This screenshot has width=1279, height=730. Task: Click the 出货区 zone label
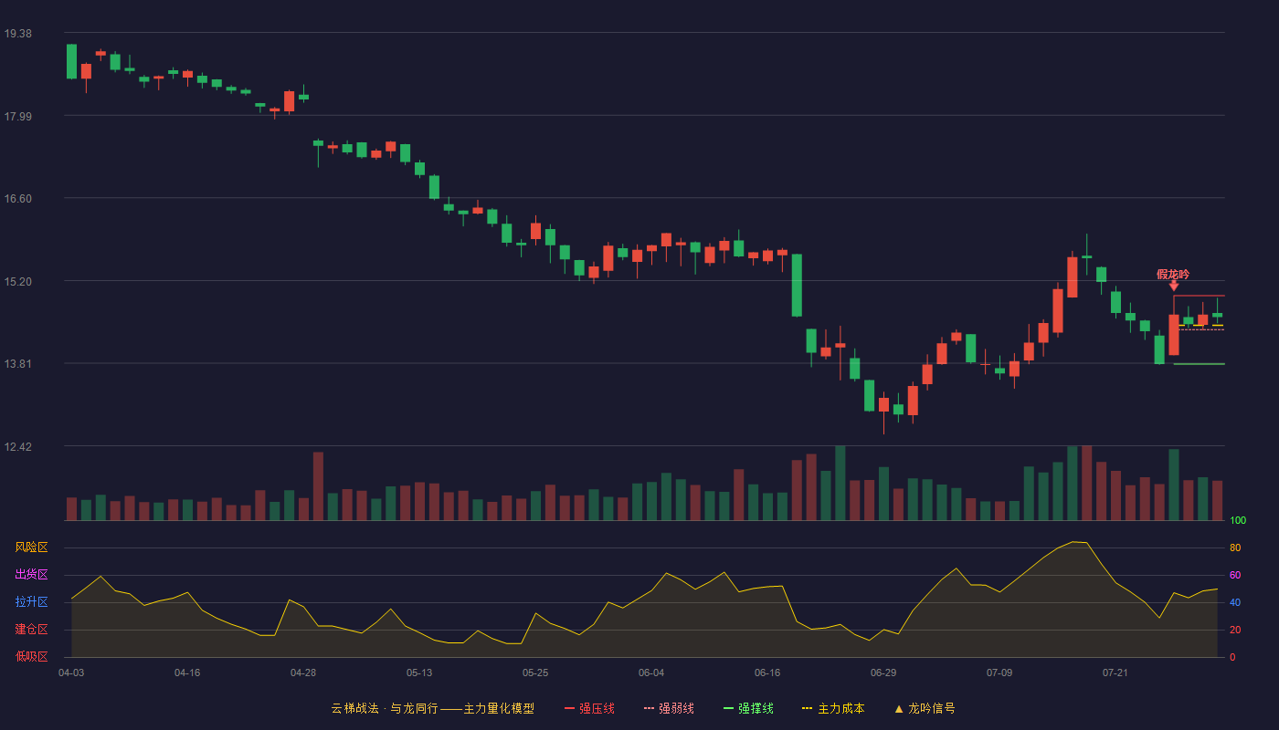[x=31, y=575]
